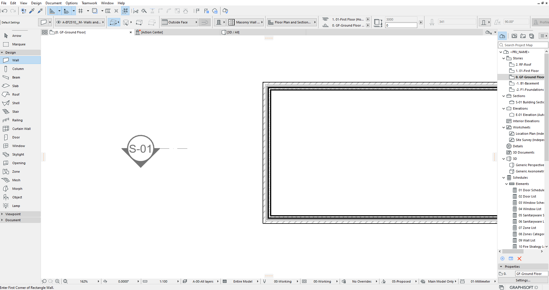This screenshot has width=549, height=290.
Task: Click the Measure ruler icon
Action: click(x=108, y=11)
